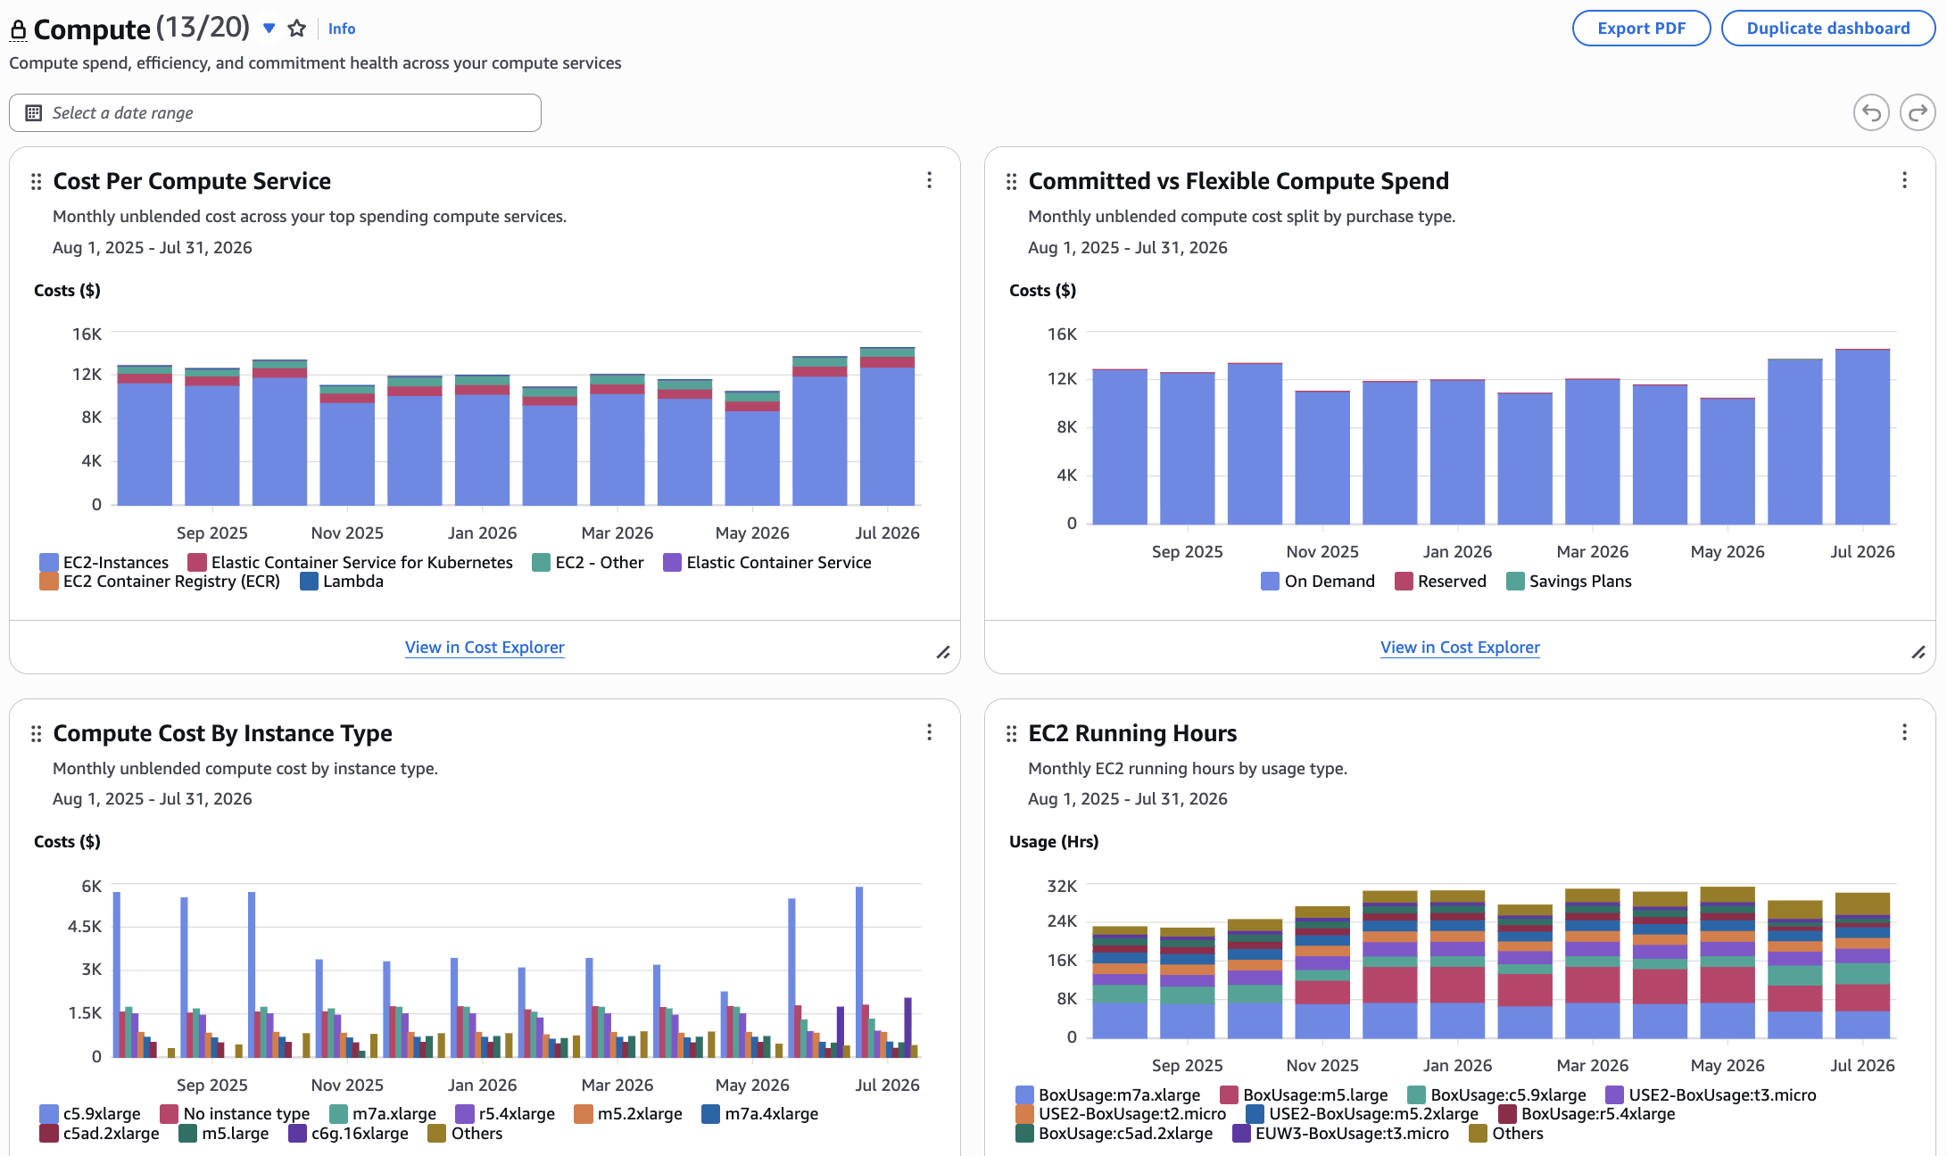
Task: Toggle c5ad.2xlarge legend swatch
Action: pyautogui.click(x=49, y=1133)
